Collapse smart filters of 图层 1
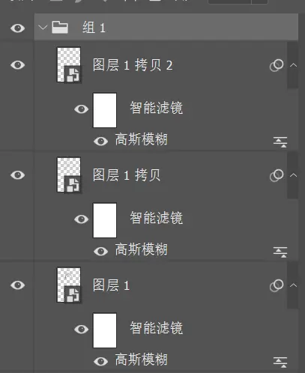The height and width of the screenshot is (373, 305). pyautogui.click(x=294, y=285)
